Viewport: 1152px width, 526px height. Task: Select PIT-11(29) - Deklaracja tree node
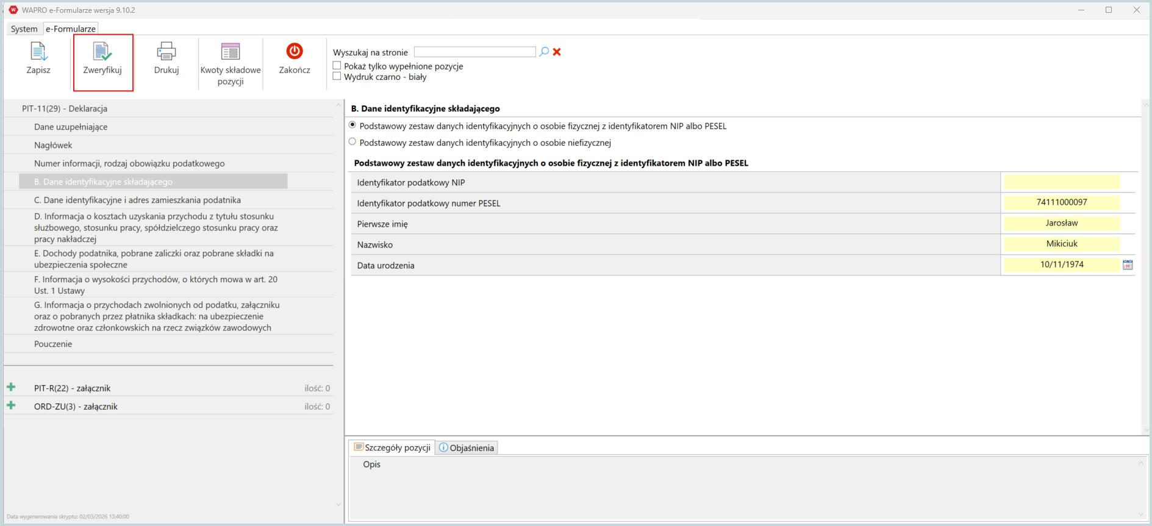(x=65, y=108)
